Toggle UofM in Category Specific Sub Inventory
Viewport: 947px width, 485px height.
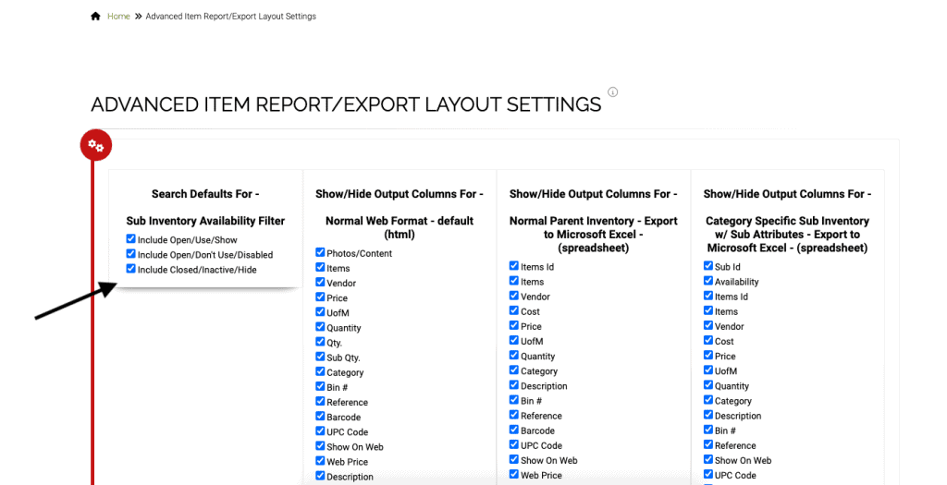[x=708, y=370]
